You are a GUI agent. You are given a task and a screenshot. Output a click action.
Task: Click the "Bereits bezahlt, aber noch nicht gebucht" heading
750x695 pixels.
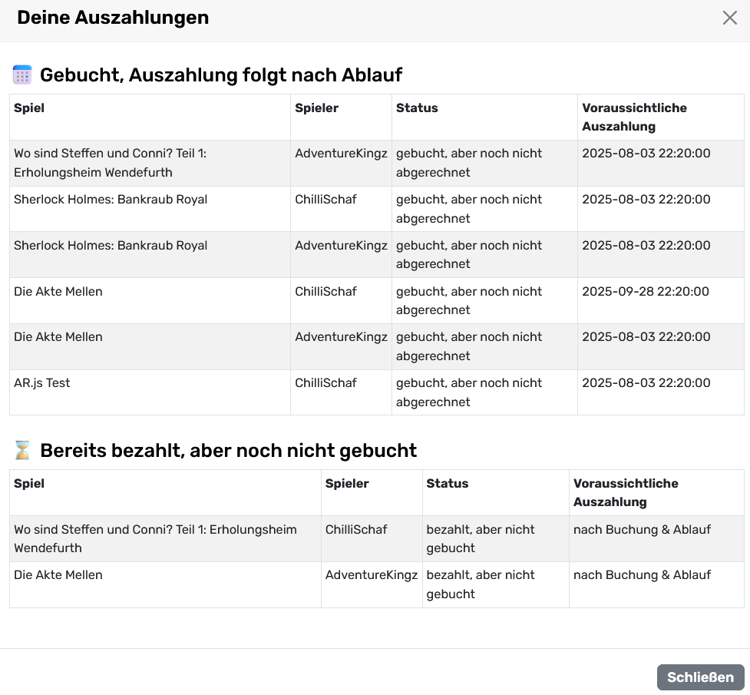coord(228,451)
